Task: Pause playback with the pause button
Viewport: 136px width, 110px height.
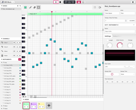Action: point(56,2)
